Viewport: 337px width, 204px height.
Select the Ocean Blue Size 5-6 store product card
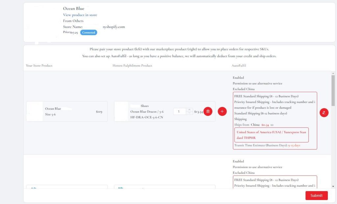[x=67, y=112]
